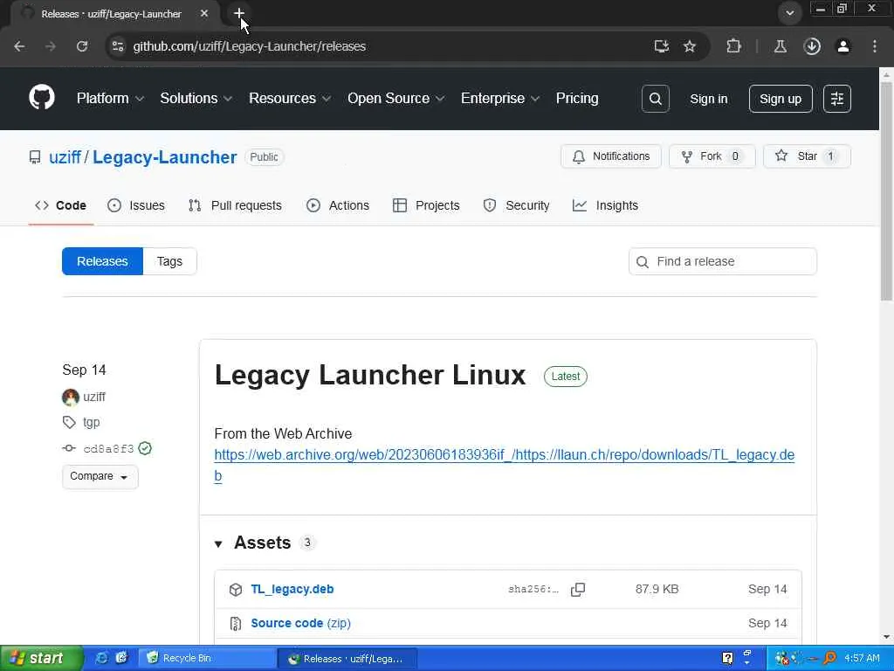This screenshot has height=671, width=894.
Task: Open the Actions tab
Action: [x=338, y=205]
